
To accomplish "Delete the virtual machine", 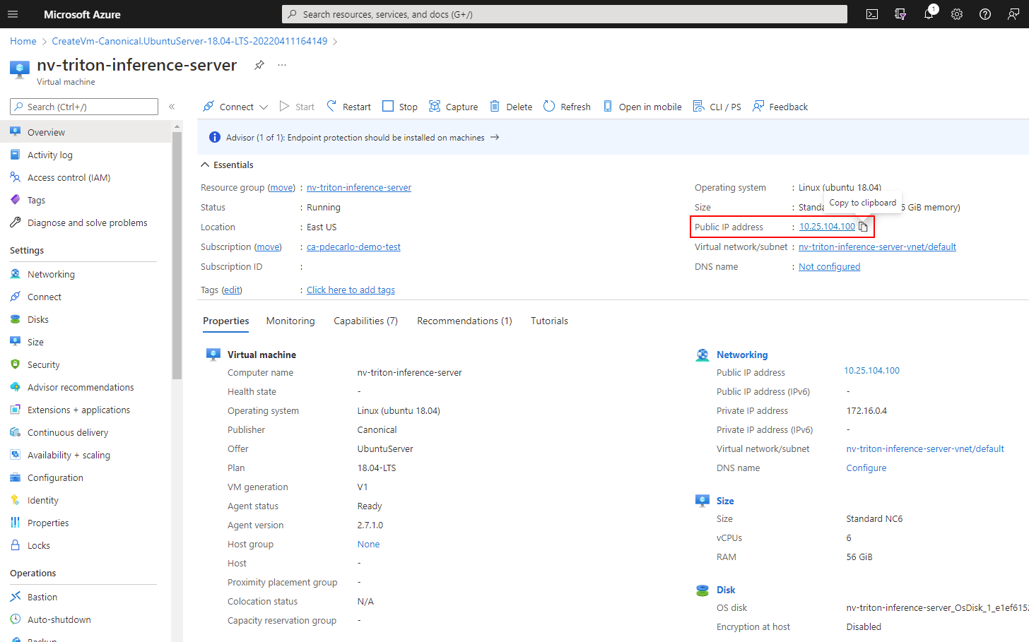I will [511, 107].
